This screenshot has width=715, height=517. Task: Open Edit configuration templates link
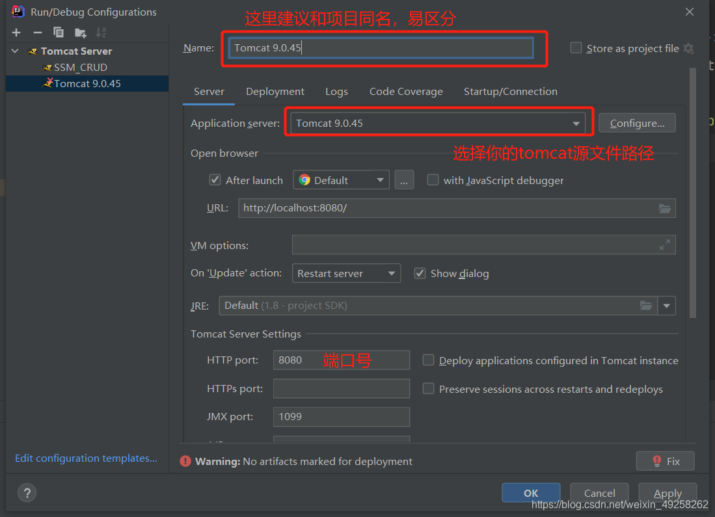pyautogui.click(x=86, y=458)
